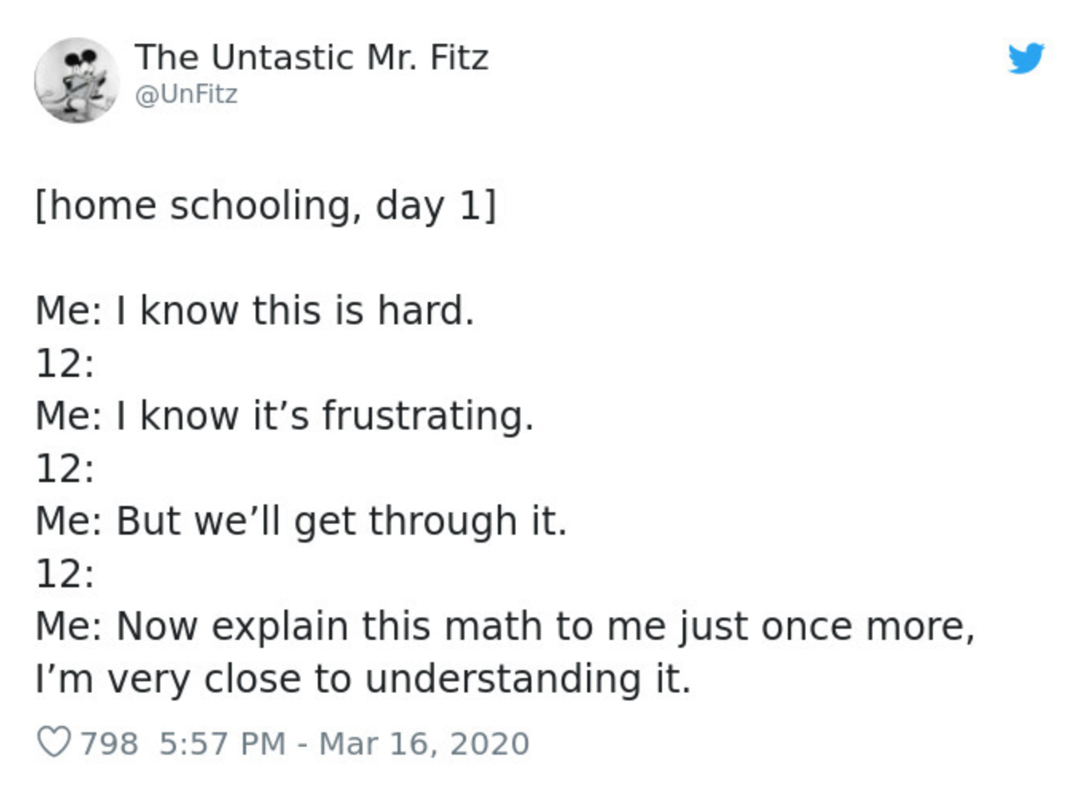Select the '[home schooling, day 1]' line
The width and height of the screenshot is (1085, 800).
[x=266, y=206]
